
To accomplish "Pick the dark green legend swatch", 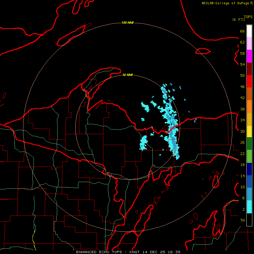I will tap(249, 144).
